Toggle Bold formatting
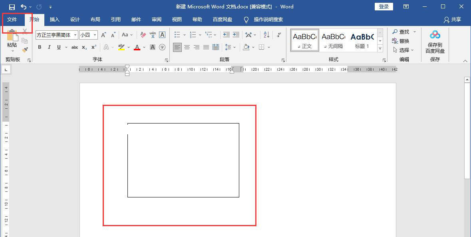This screenshot has height=237, width=471. (40, 47)
